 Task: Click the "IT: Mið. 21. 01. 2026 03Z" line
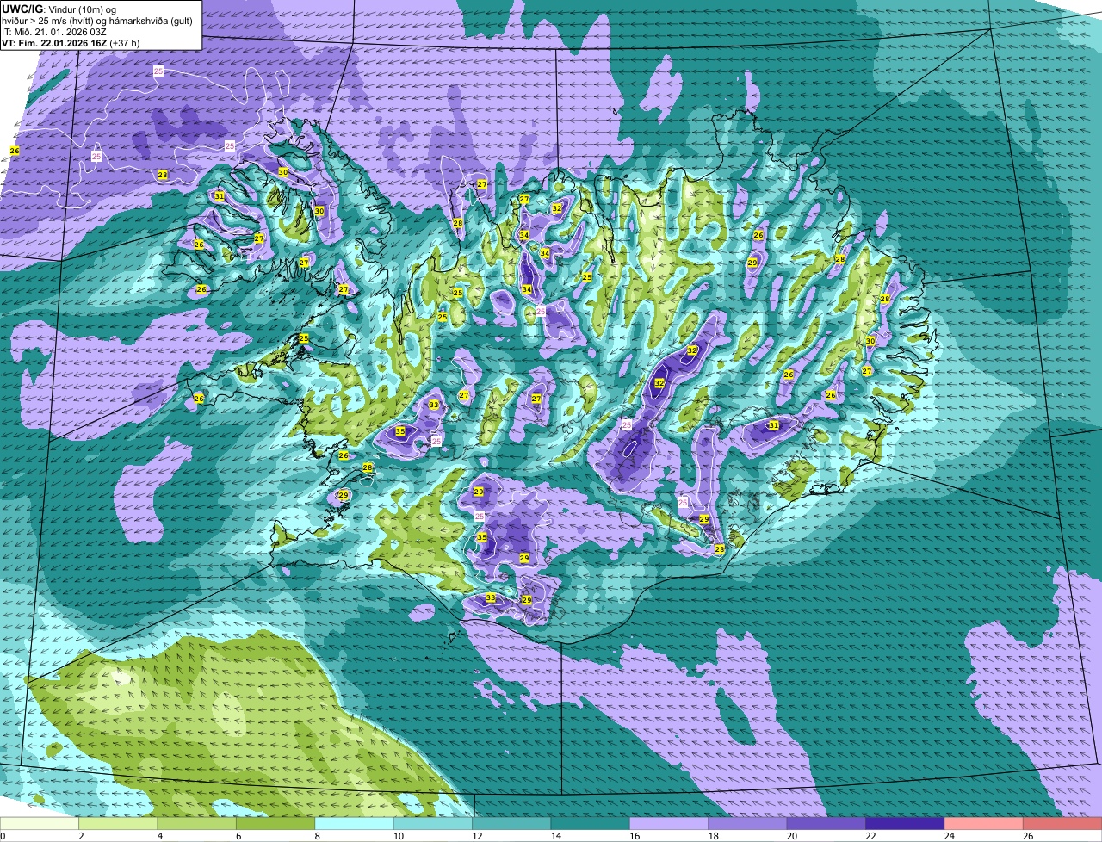(55, 32)
